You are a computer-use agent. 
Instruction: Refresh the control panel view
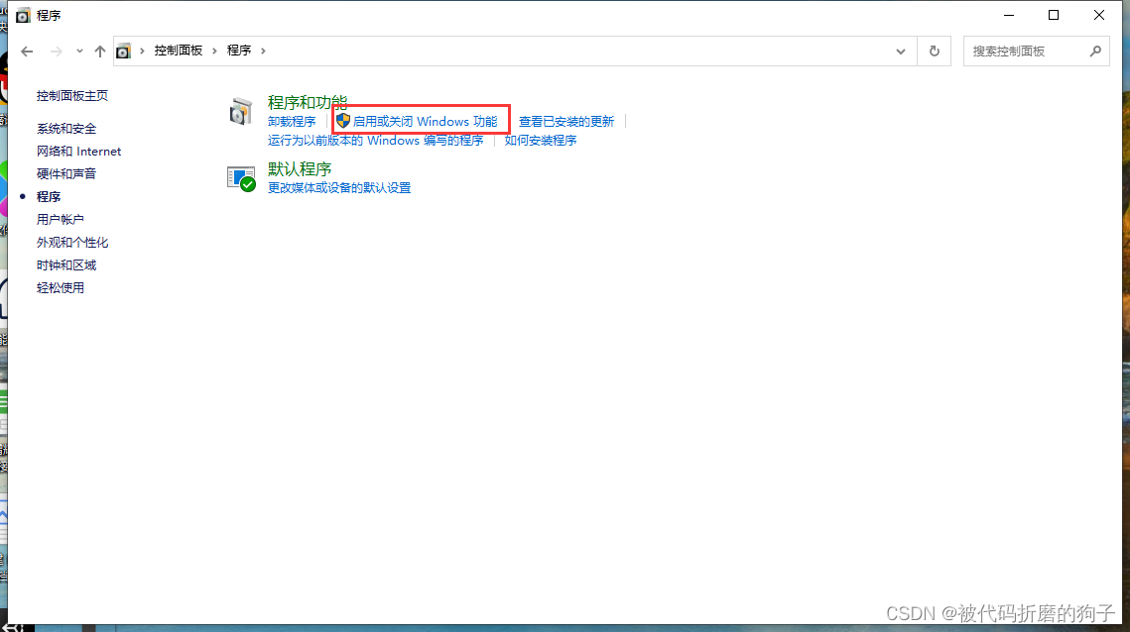click(934, 52)
